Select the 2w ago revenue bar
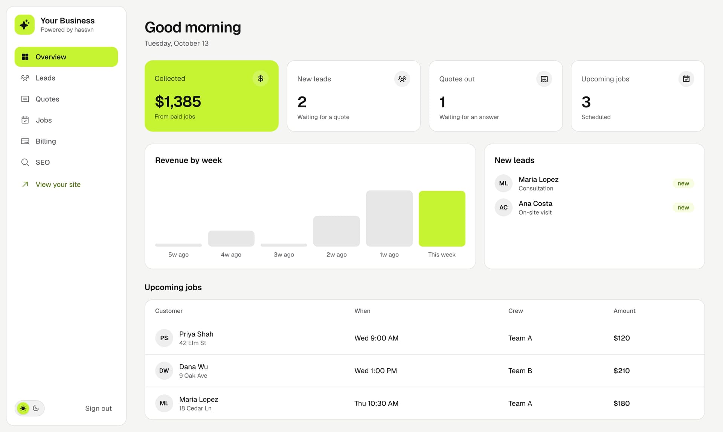Viewport: 723px width, 432px height. pyautogui.click(x=336, y=231)
